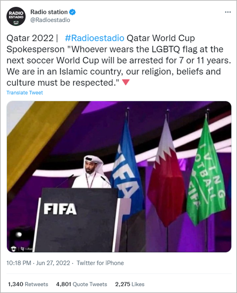
Task: Click the Radio Estadio profile avatar
Action: click(x=16, y=16)
